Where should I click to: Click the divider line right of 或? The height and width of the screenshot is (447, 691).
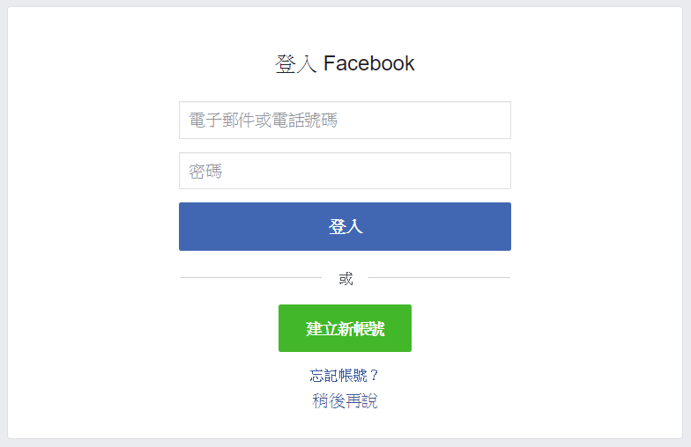[439, 278]
